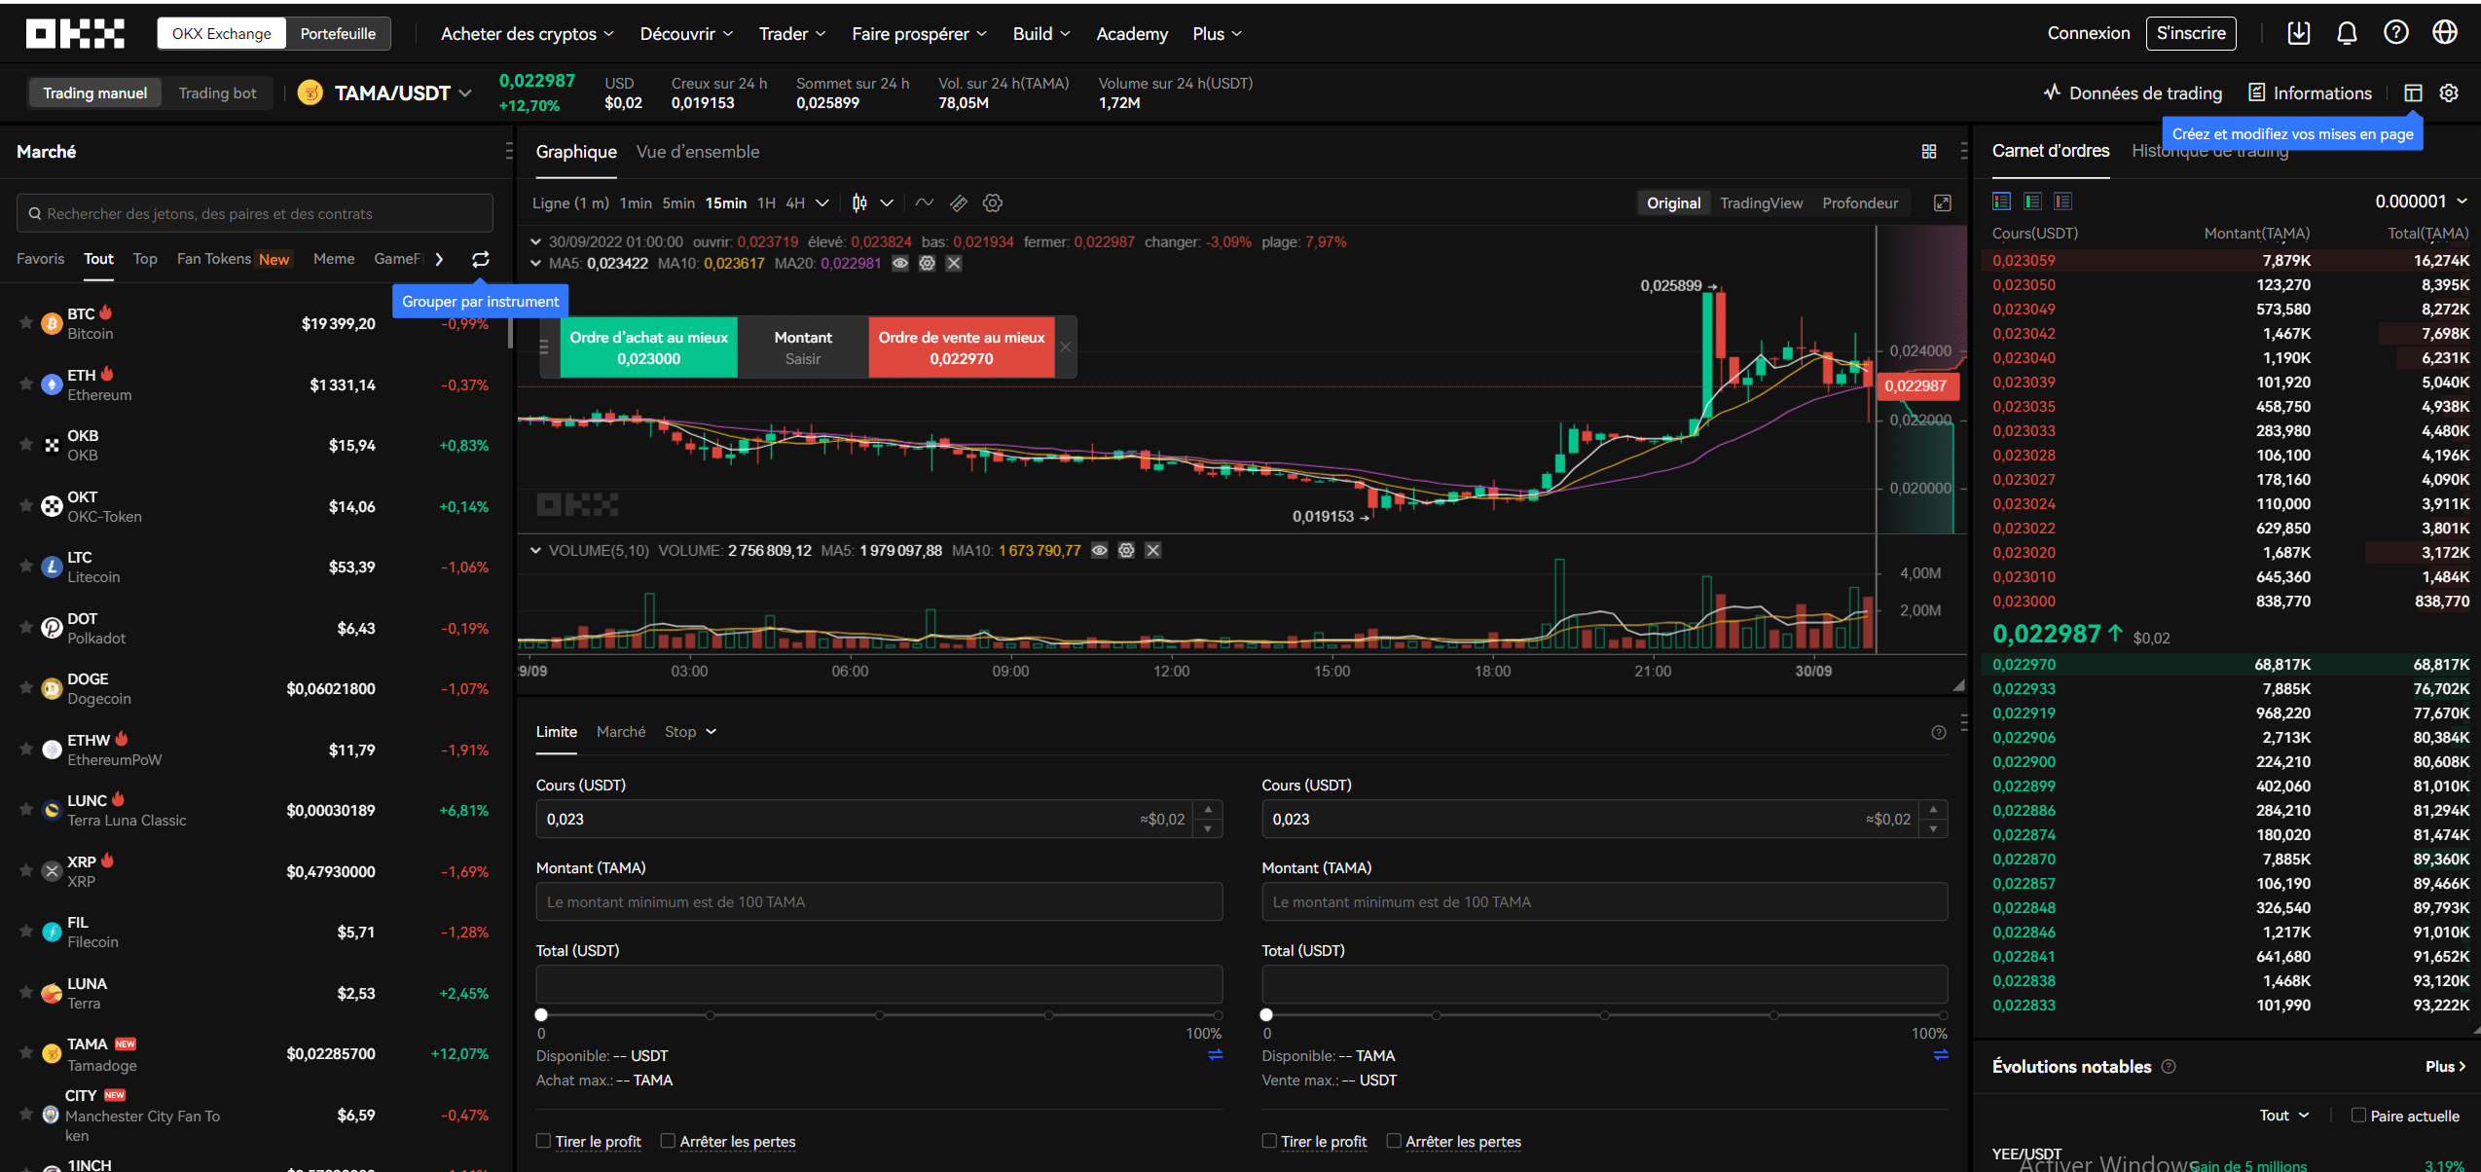2481x1172 pixels.
Task: Open the chart settings gear
Action: pos(992,202)
